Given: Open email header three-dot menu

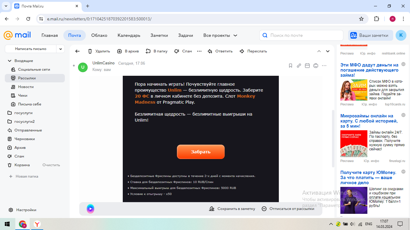Looking at the screenshot, I should coord(324,66).
